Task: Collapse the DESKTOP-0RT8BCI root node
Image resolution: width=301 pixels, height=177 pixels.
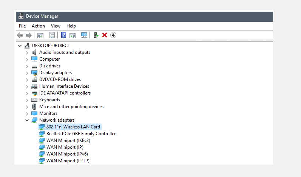Action: point(20,46)
